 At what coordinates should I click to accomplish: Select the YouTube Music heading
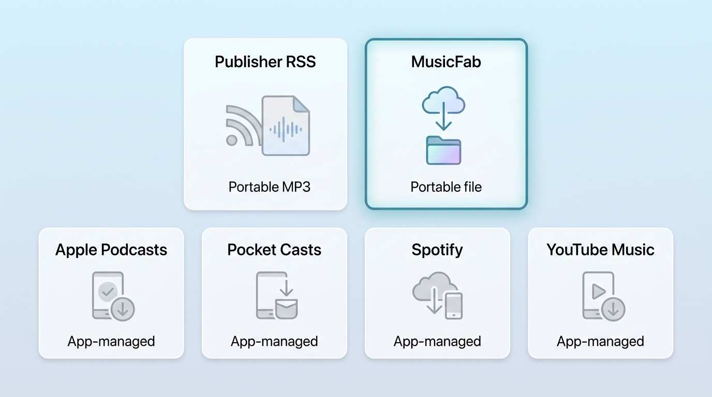[x=600, y=250]
